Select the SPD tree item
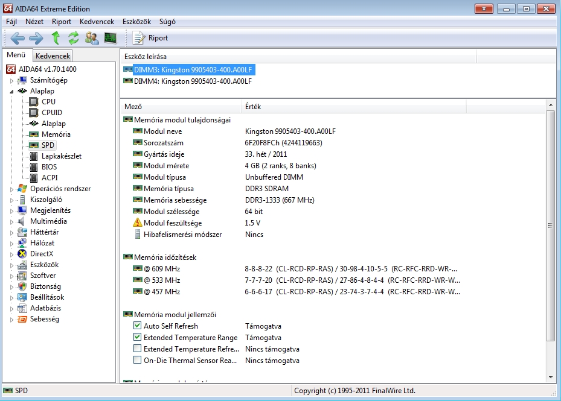 point(48,145)
